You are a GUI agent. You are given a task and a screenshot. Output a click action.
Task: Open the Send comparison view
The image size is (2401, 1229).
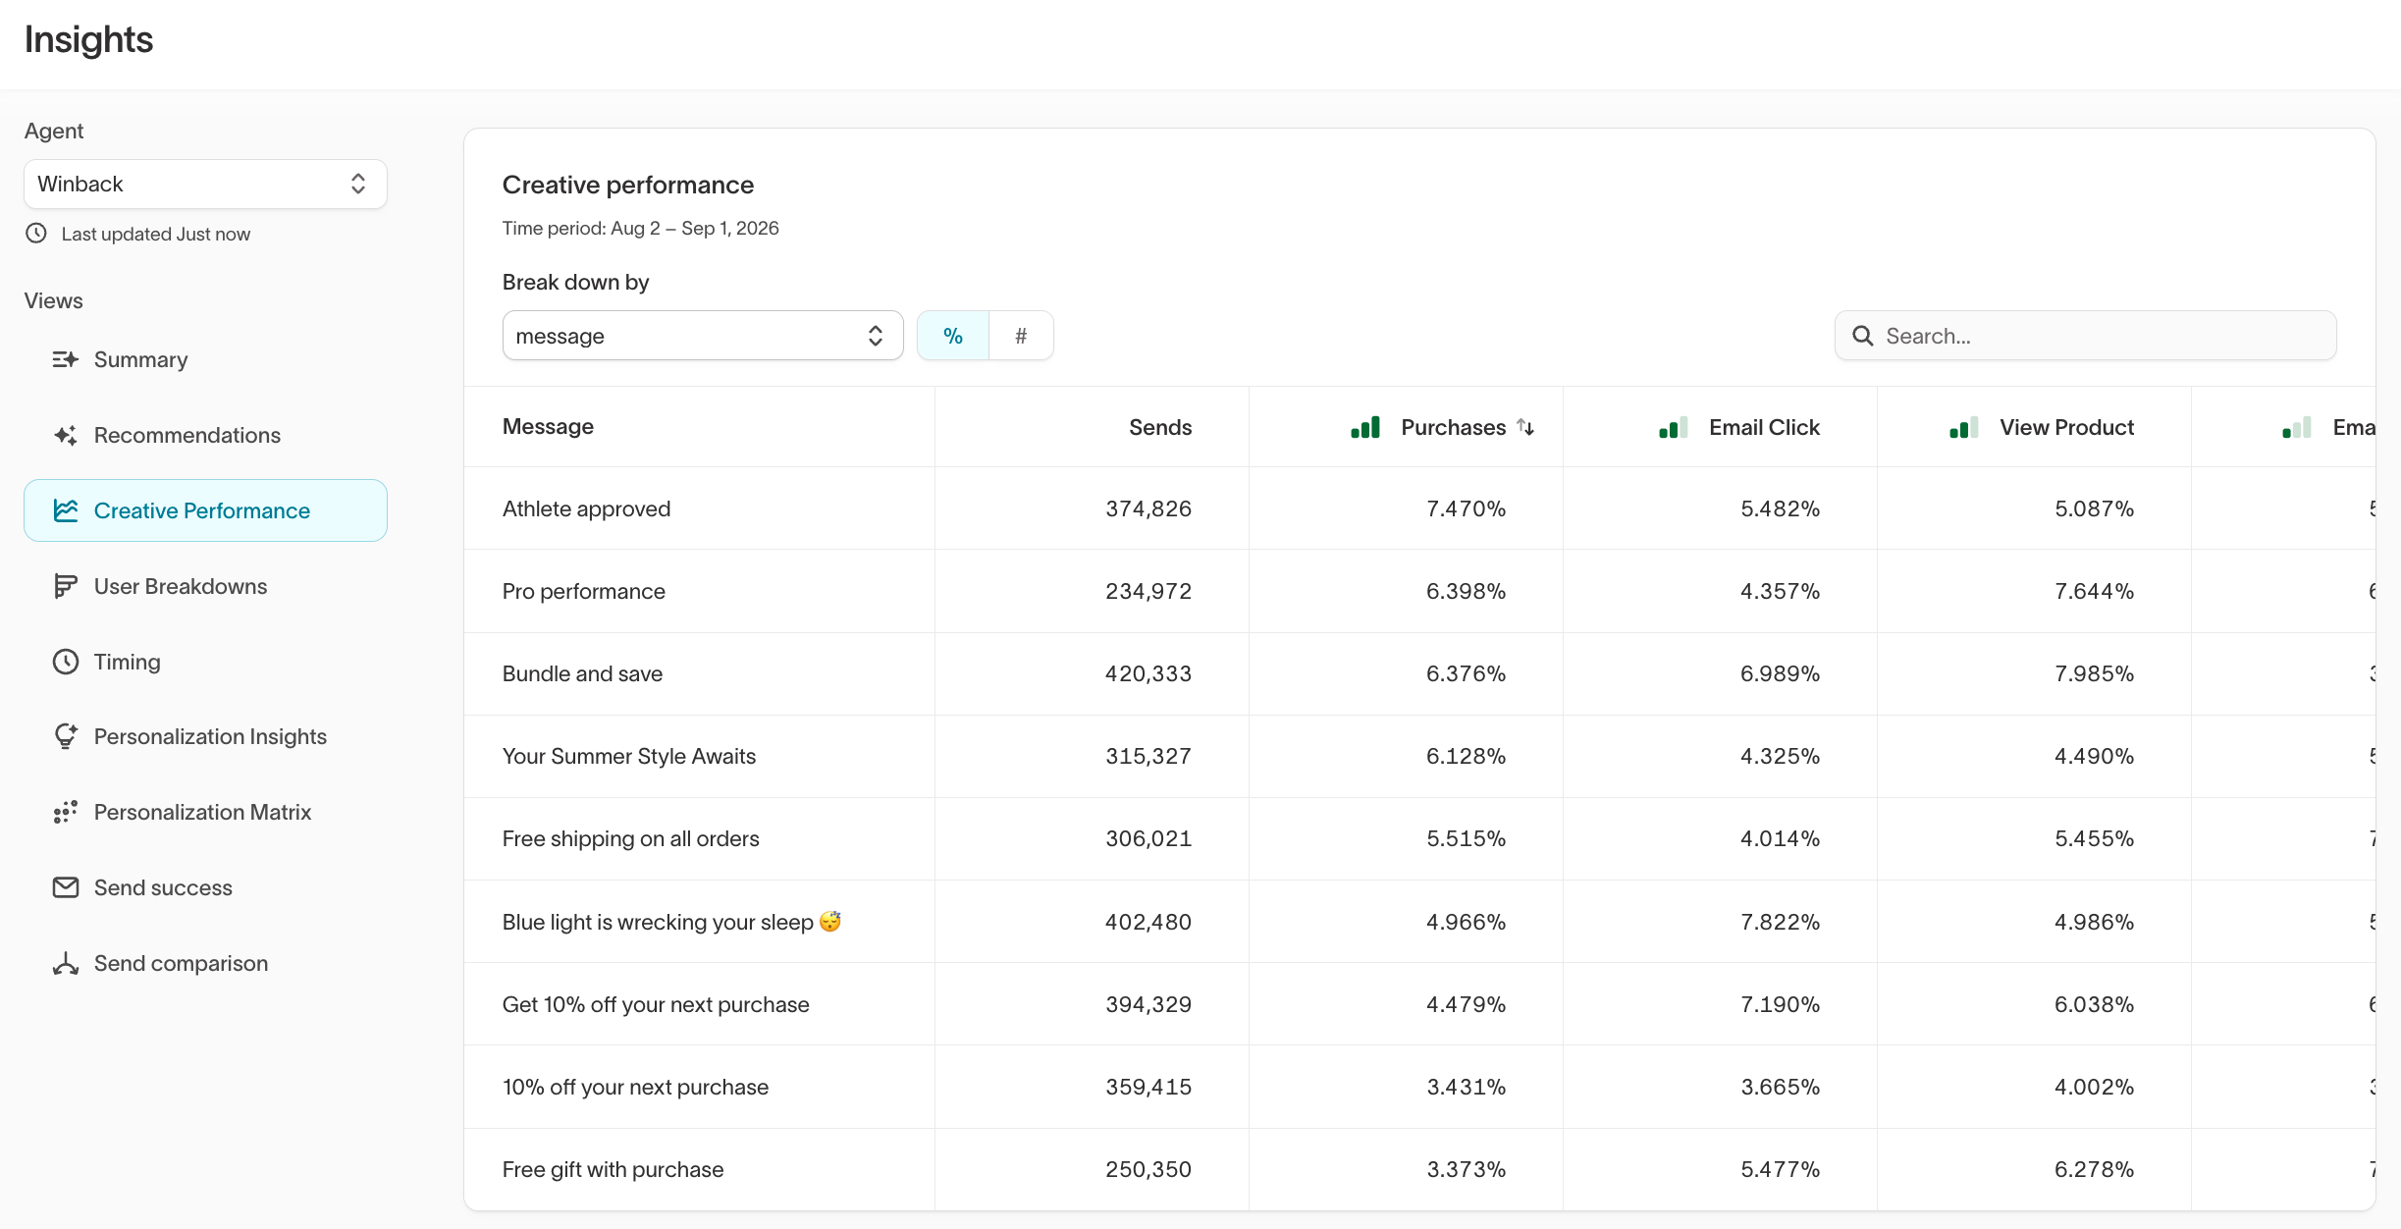205,963
